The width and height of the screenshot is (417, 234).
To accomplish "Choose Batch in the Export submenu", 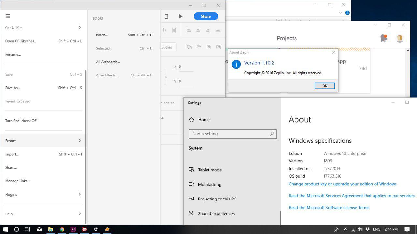I will tap(124, 35).
